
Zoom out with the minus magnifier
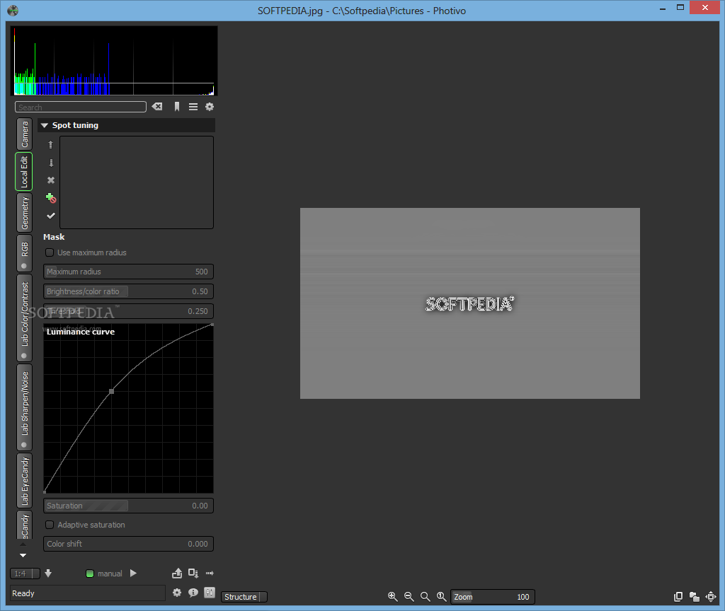[409, 597]
